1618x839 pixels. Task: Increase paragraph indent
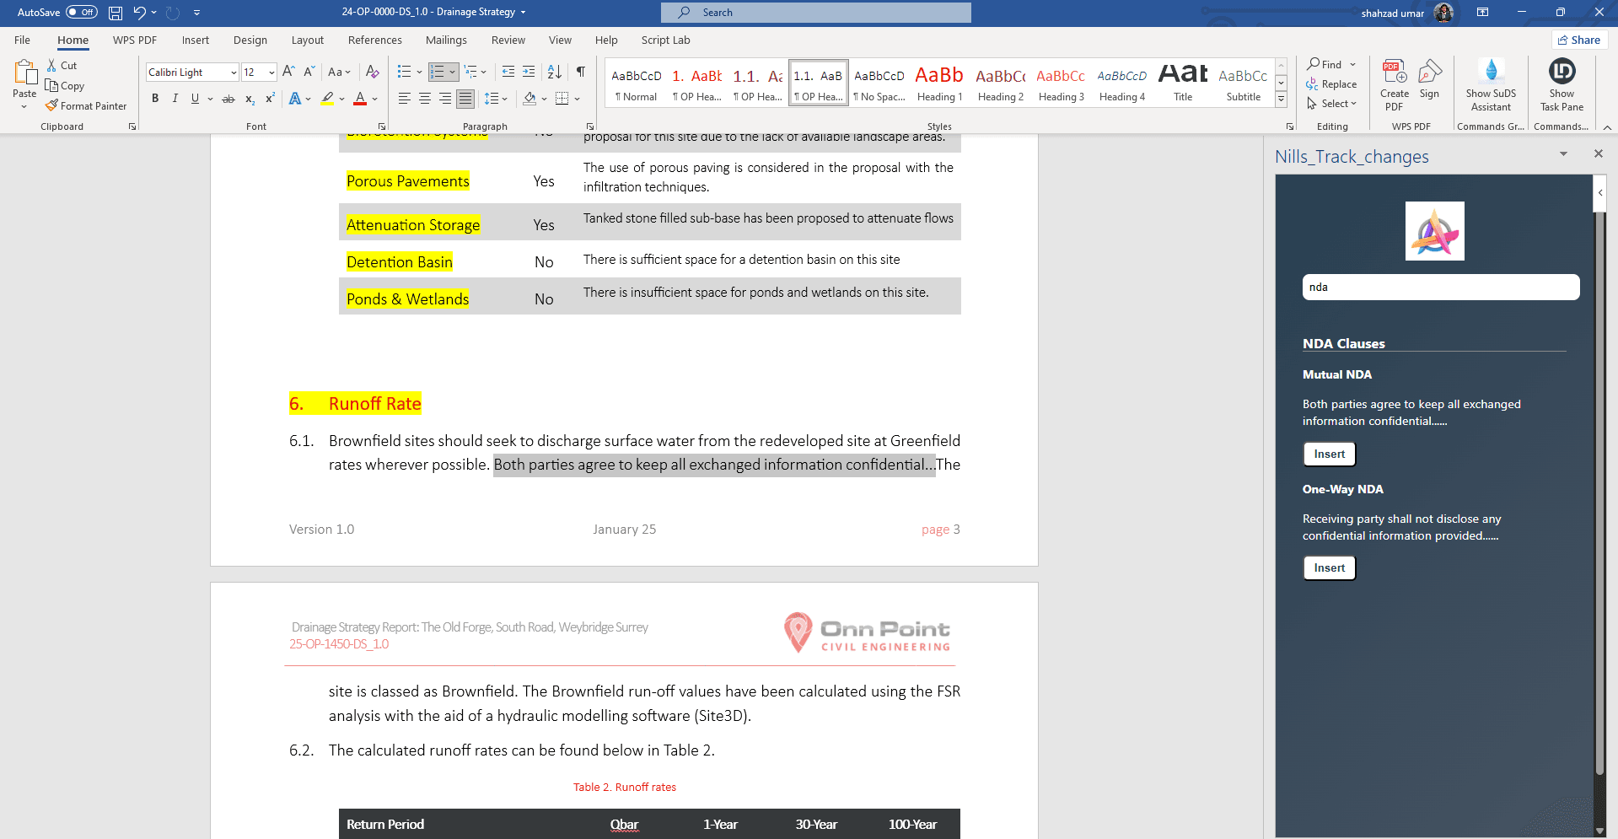(x=529, y=72)
